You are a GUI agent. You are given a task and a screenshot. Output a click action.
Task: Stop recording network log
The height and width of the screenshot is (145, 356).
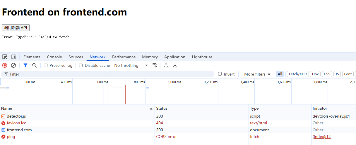pos(5,65)
